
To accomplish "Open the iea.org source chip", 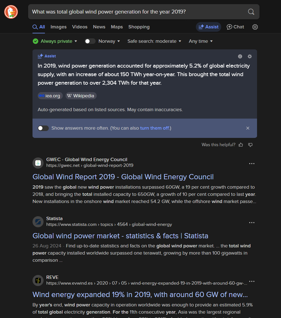I will pos(50,96).
